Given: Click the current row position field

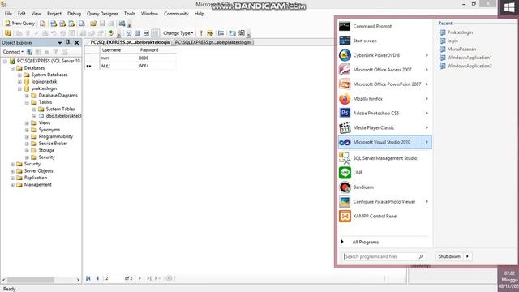Looking at the screenshot, I should 113,278.
